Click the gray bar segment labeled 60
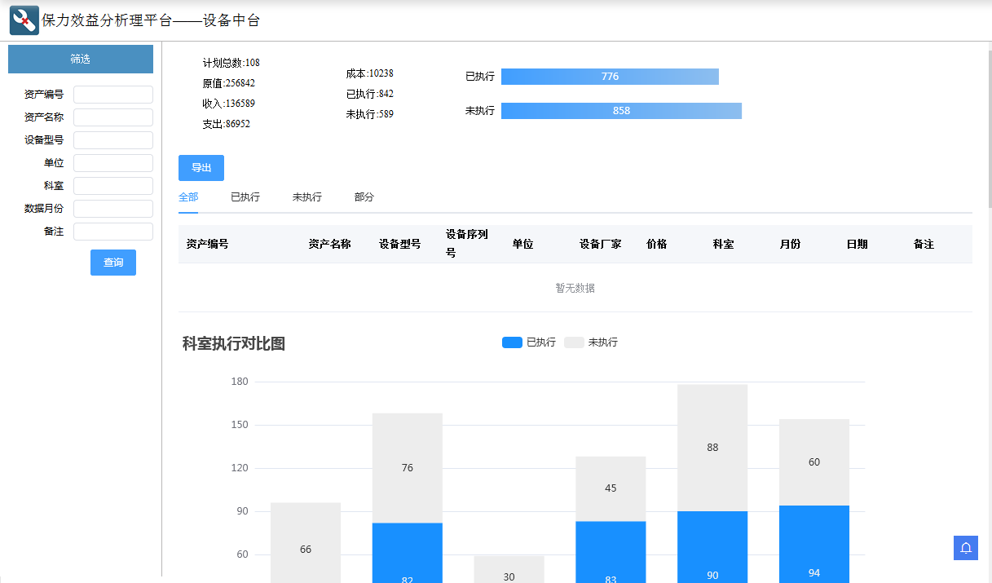 tap(814, 462)
